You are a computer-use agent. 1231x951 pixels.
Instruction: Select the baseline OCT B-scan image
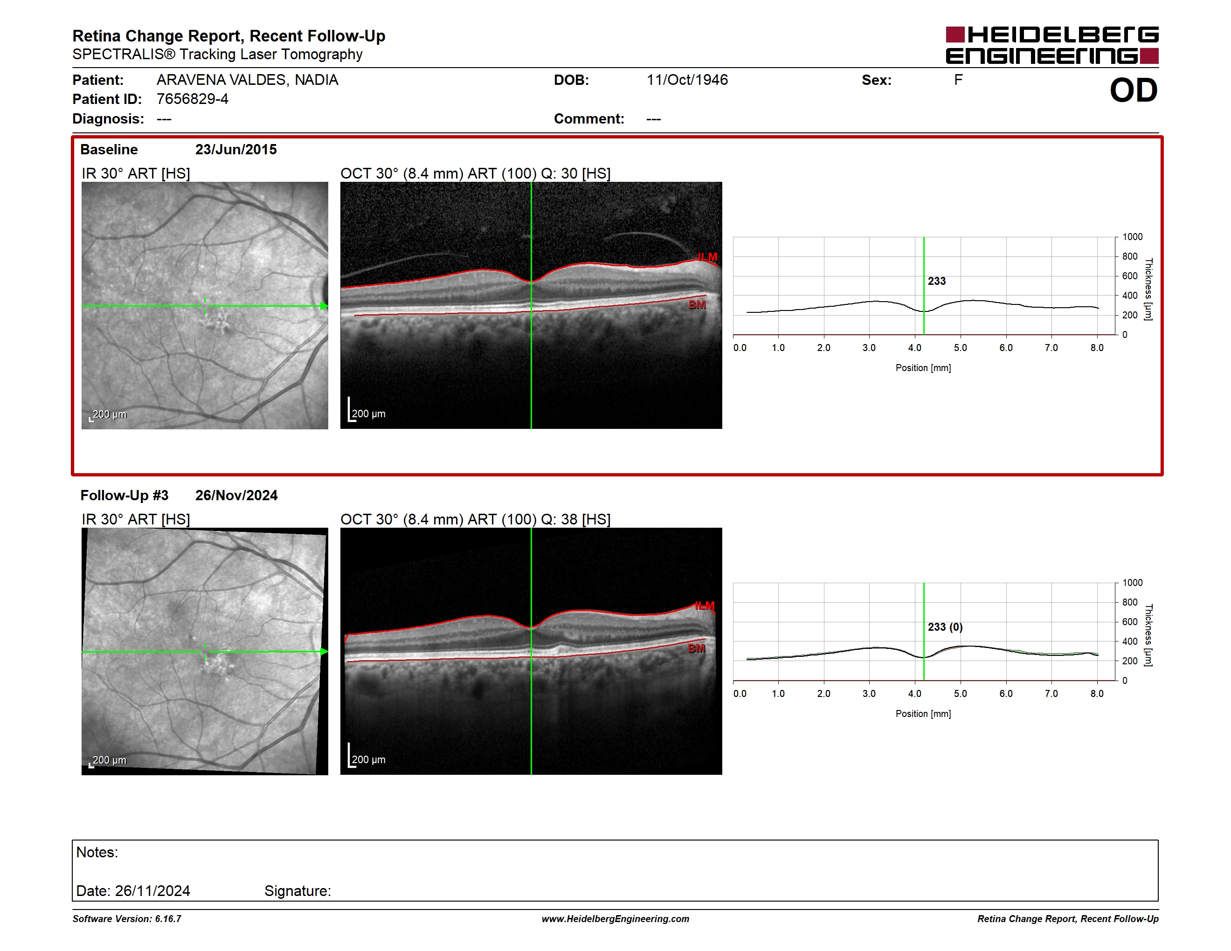531,305
